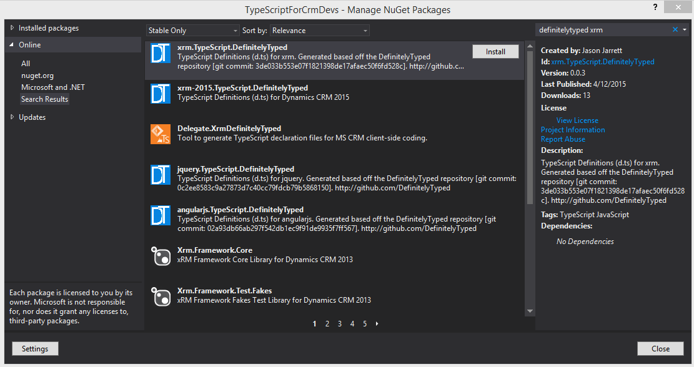Image resolution: width=694 pixels, height=367 pixels.
Task: Click the angularjs.TypeScript.DefinitelyTyped package icon
Action: 160,215
